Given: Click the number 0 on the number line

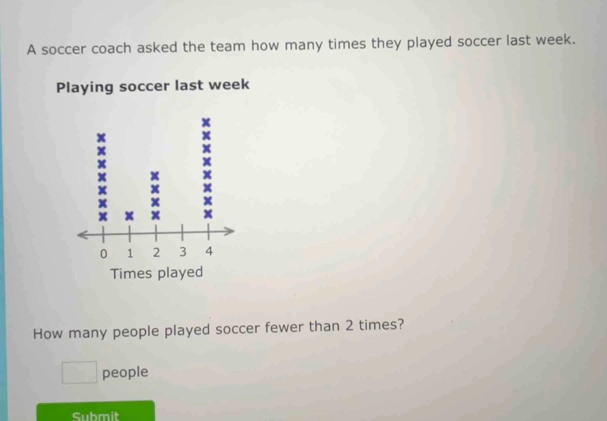Looking at the screenshot, I should pos(103,253).
